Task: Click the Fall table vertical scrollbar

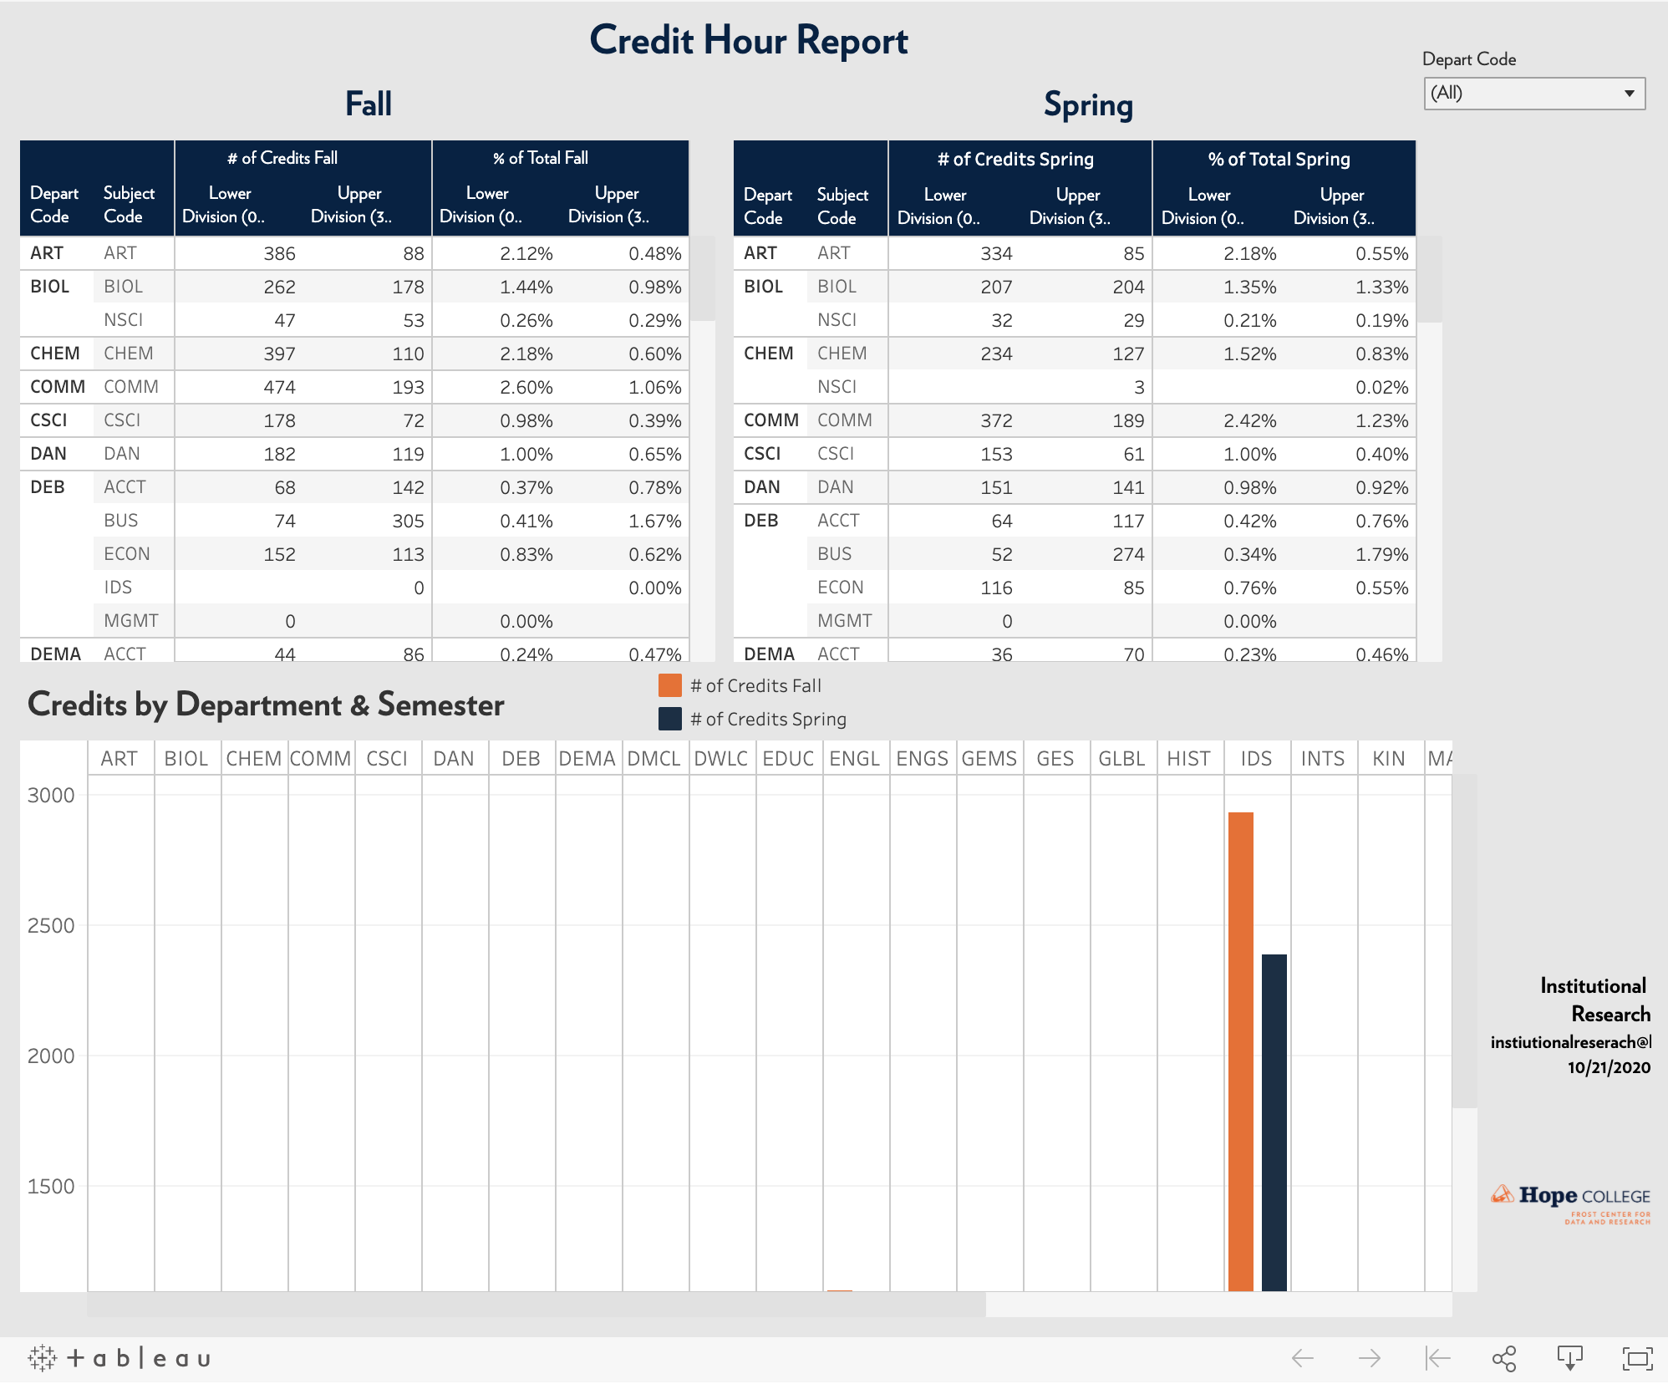Action: (702, 278)
